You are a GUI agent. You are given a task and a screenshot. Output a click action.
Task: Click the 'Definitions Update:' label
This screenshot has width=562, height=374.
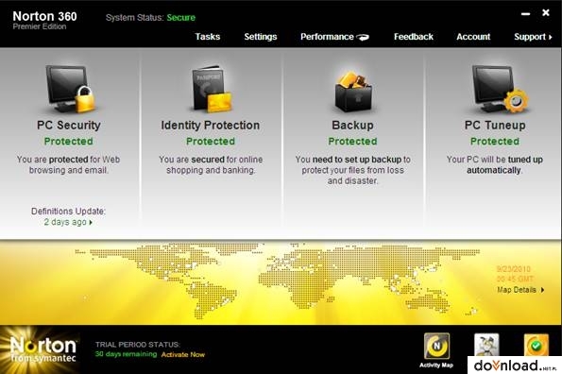pos(68,212)
